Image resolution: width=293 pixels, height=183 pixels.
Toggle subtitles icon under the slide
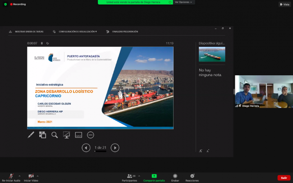(x=78, y=135)
